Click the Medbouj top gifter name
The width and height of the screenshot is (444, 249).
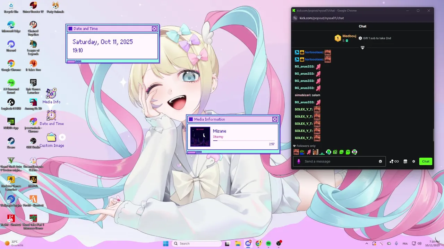click(x=349, y=36)
